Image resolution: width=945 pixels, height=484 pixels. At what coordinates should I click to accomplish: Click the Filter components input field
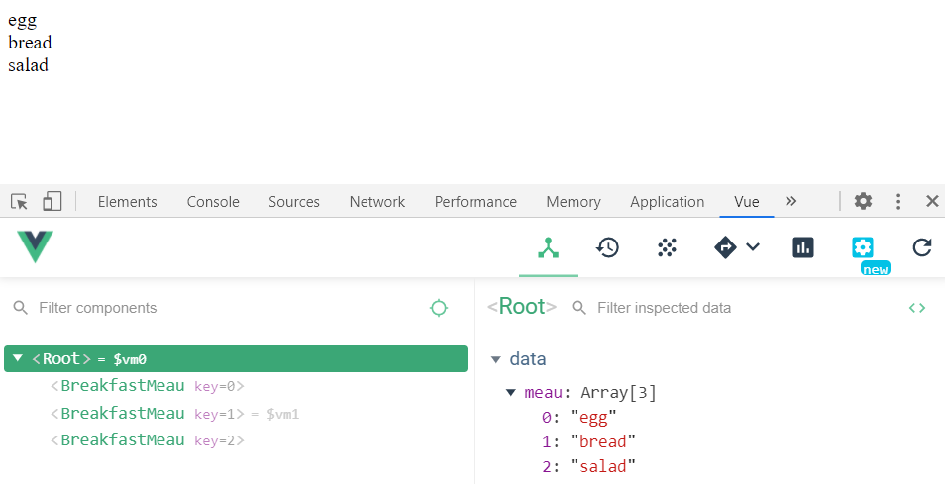point(218,308)
